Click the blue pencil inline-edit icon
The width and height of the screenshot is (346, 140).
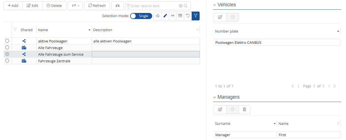(165, 16)
